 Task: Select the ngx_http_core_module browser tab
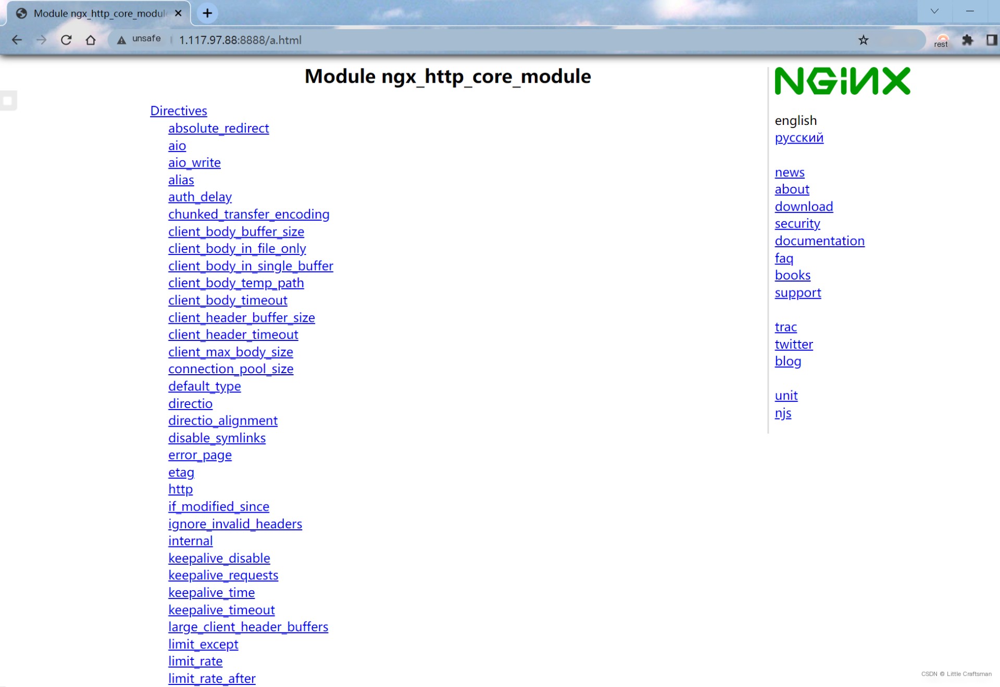[99, 14]
